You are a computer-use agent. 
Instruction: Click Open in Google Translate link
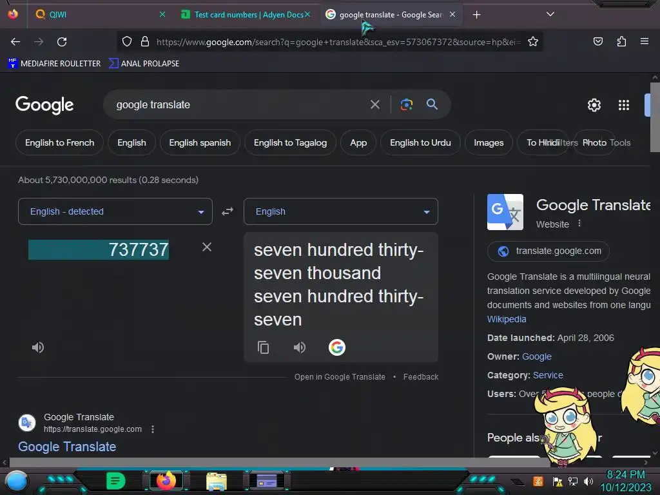point(340,376)
